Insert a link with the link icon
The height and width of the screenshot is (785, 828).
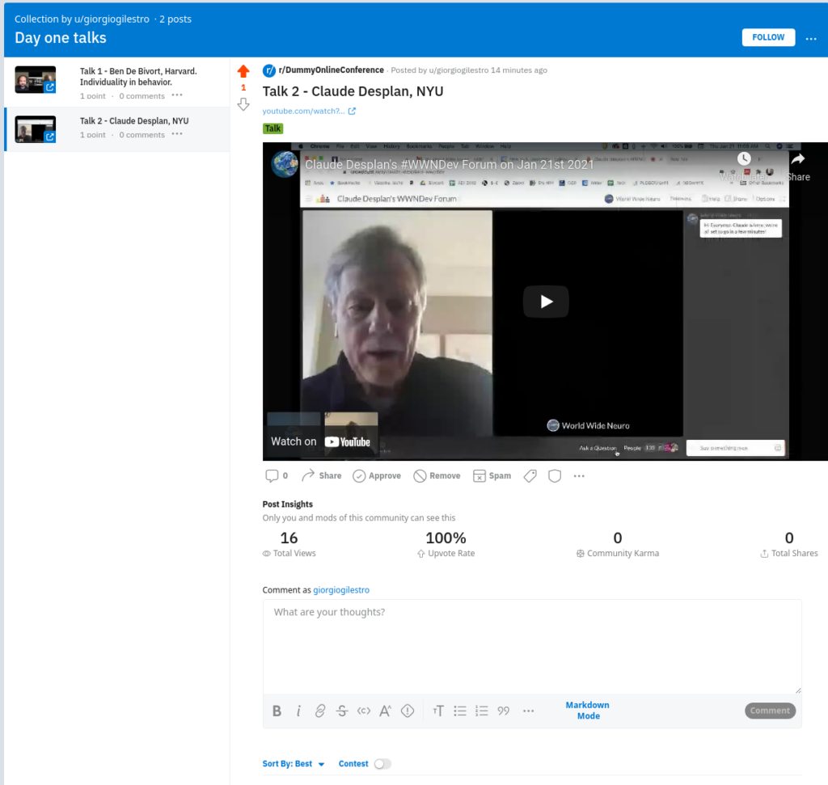[320, 711]
